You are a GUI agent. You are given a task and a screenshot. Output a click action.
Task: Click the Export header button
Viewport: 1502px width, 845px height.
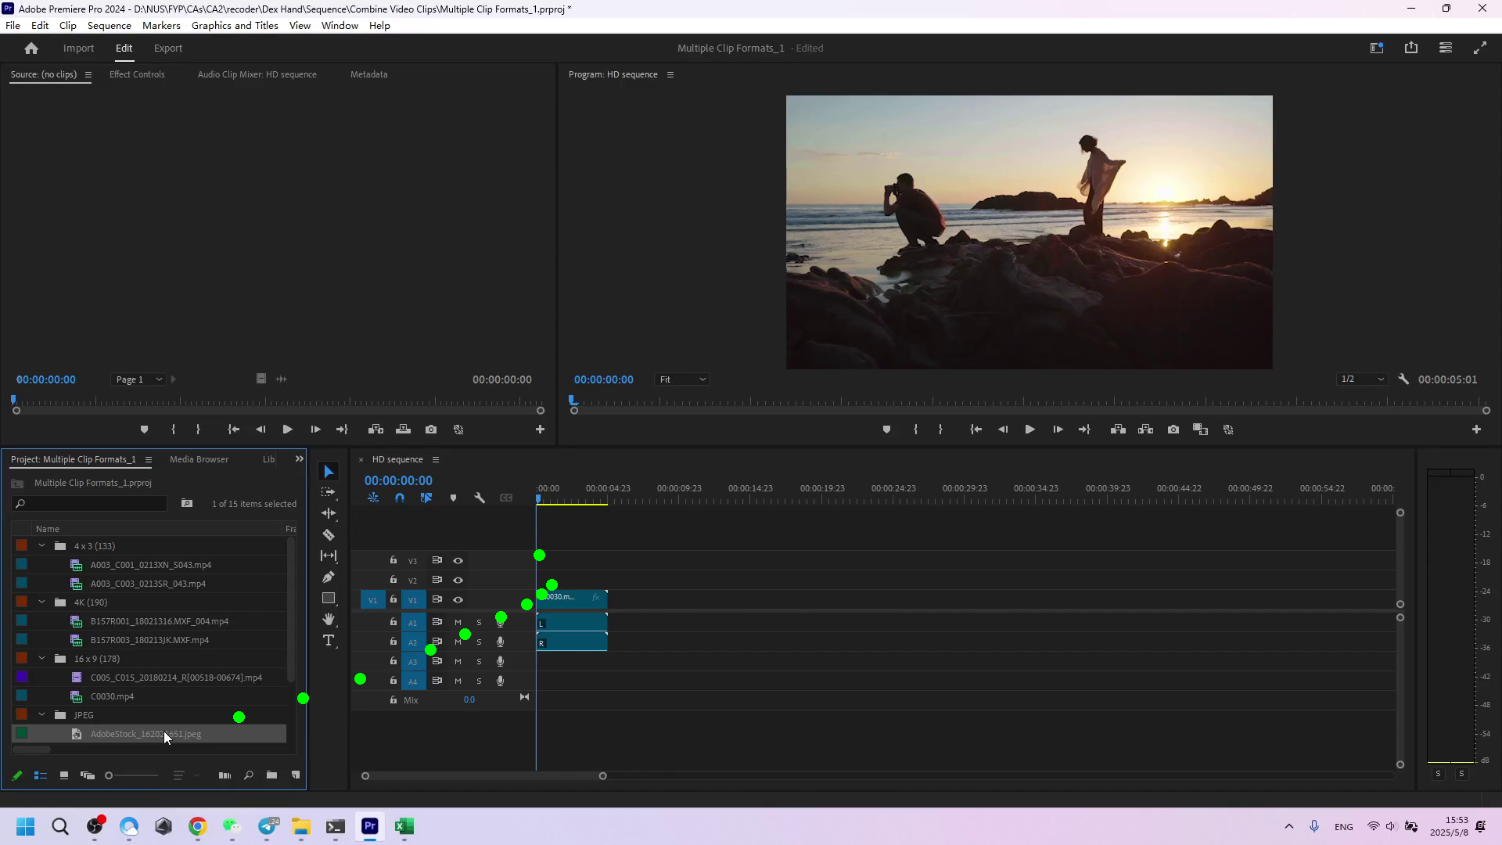click(167, 48)
